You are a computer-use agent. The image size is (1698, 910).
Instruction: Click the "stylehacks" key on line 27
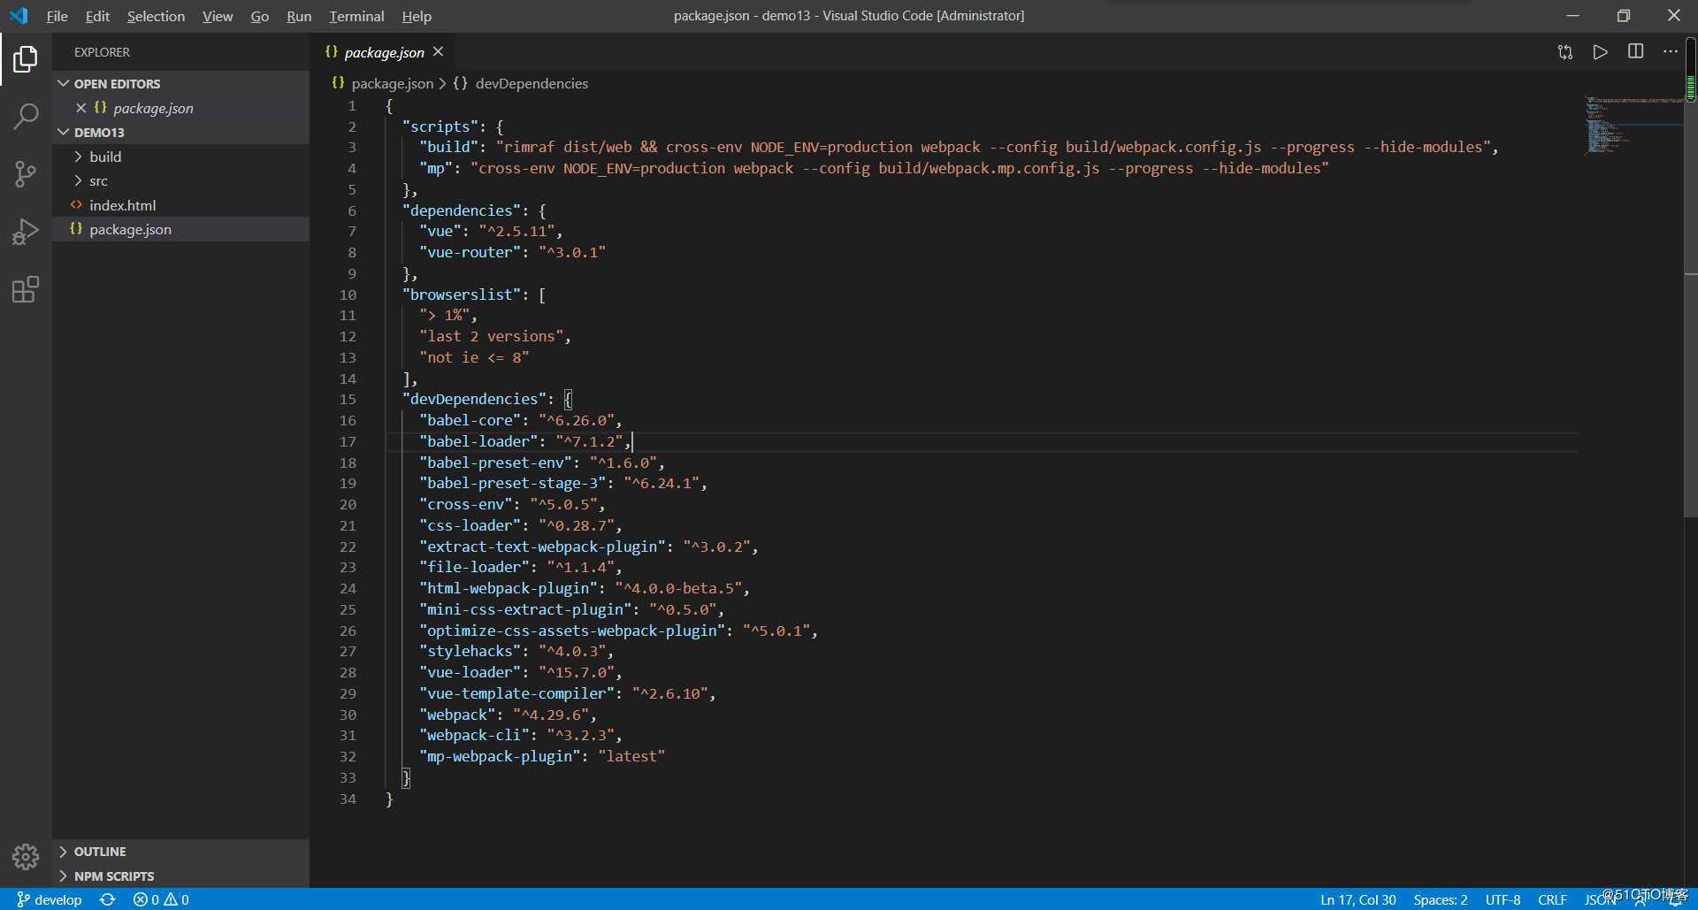470,651
